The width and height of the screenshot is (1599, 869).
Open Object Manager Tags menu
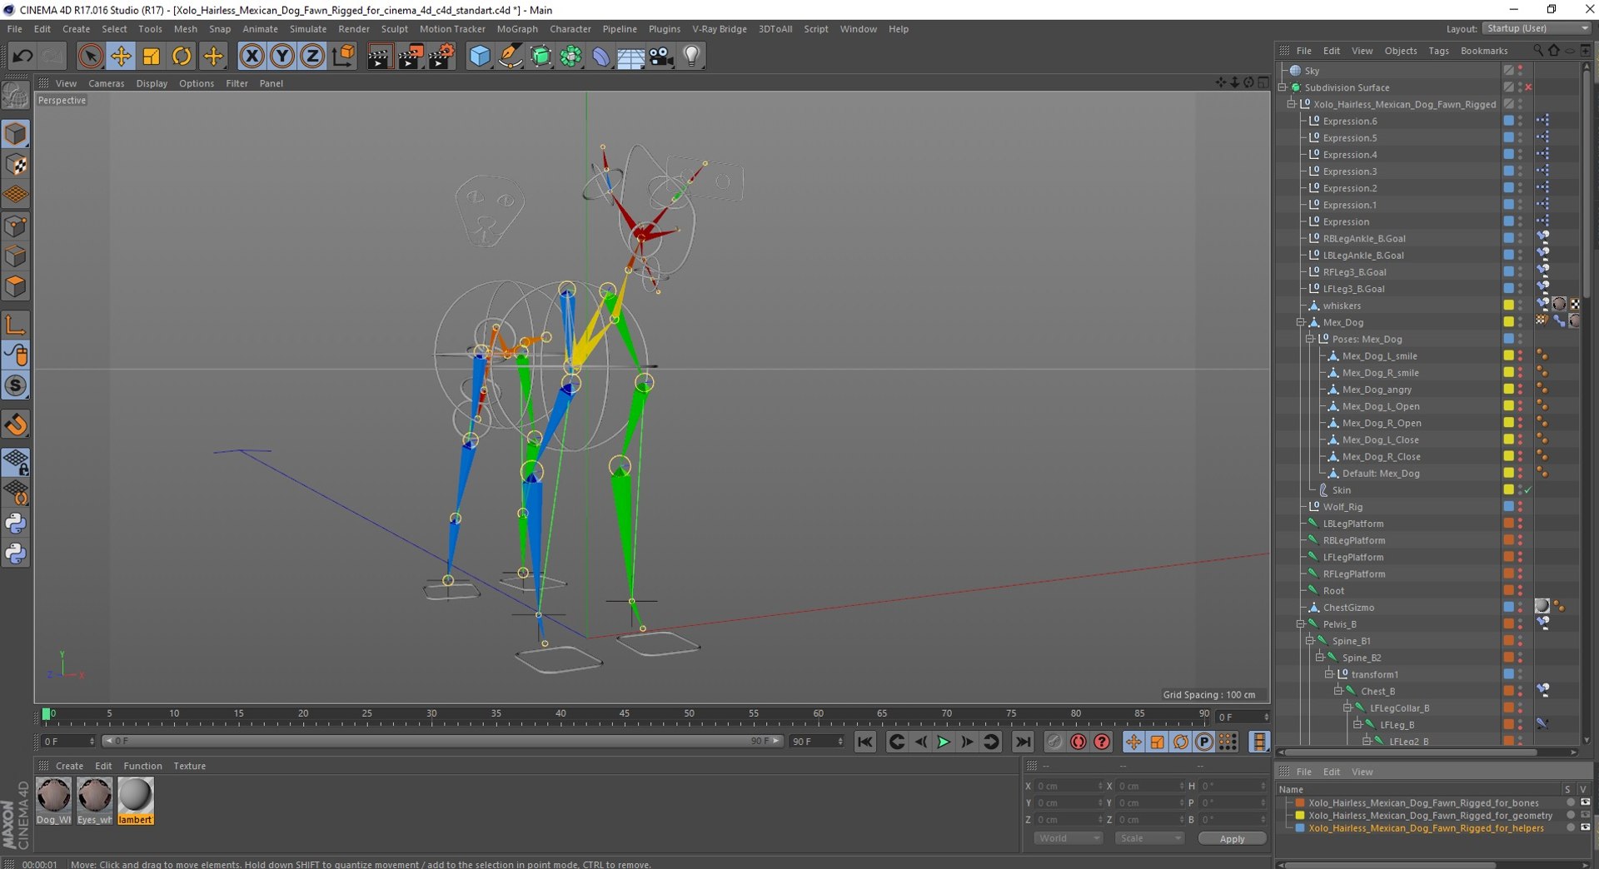tap(1438, 51)
